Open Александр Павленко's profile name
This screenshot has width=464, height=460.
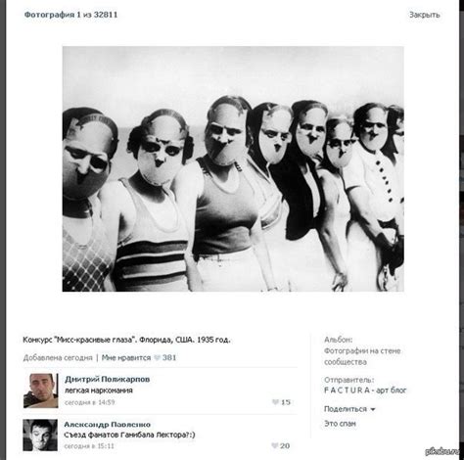[108, 425]
